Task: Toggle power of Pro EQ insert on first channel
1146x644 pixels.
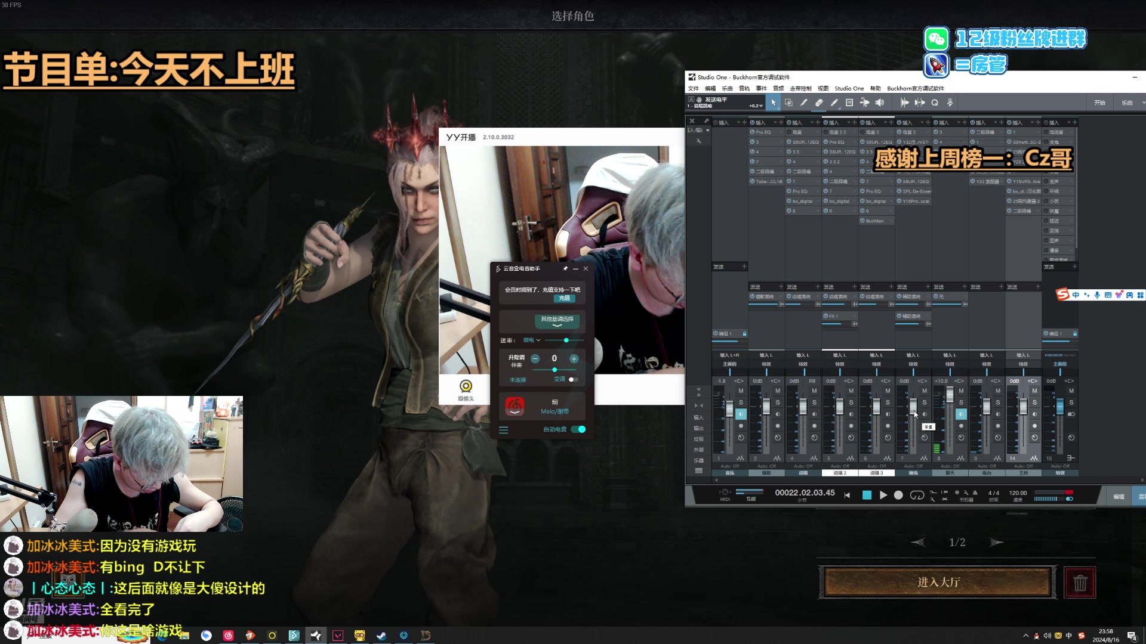Action: [x=752, y=132]
